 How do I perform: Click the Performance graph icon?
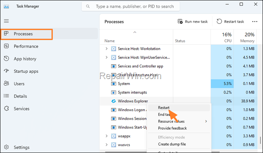coord(7,46)
